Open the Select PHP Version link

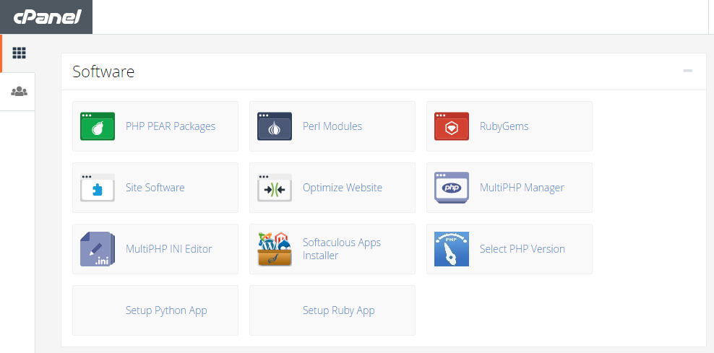click(x=522, y=249)
